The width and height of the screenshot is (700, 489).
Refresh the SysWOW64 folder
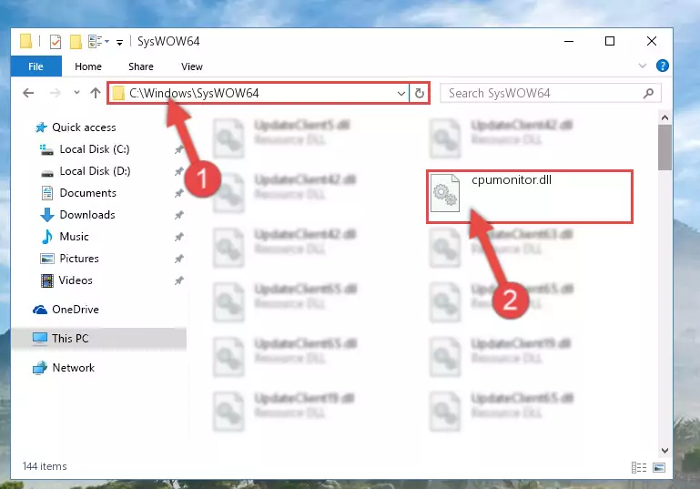coord(420,93)
